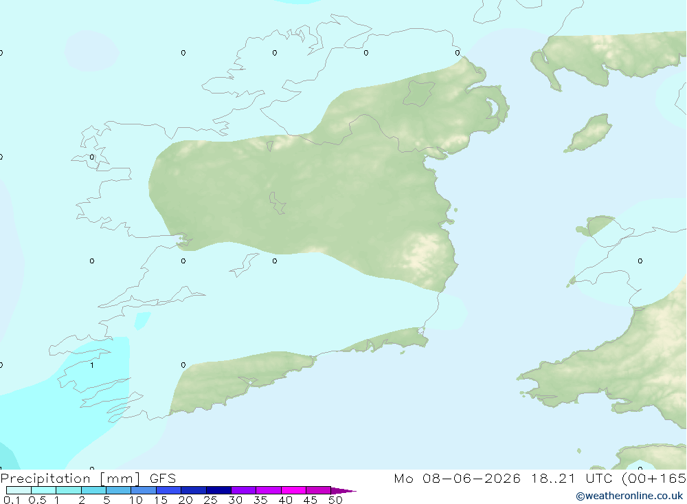This screenshot has width=687, height=504.
Task: Click the 'Precipitation [mm] GFS' title text
Action: (88, 479)
